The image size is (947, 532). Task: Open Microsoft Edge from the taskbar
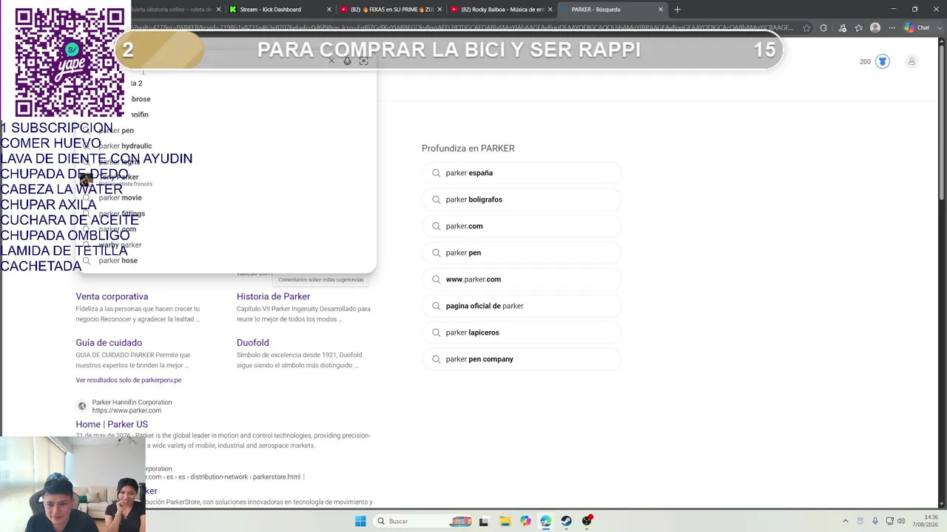(545, 521)
